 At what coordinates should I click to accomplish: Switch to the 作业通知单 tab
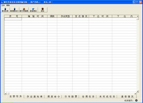34,97
